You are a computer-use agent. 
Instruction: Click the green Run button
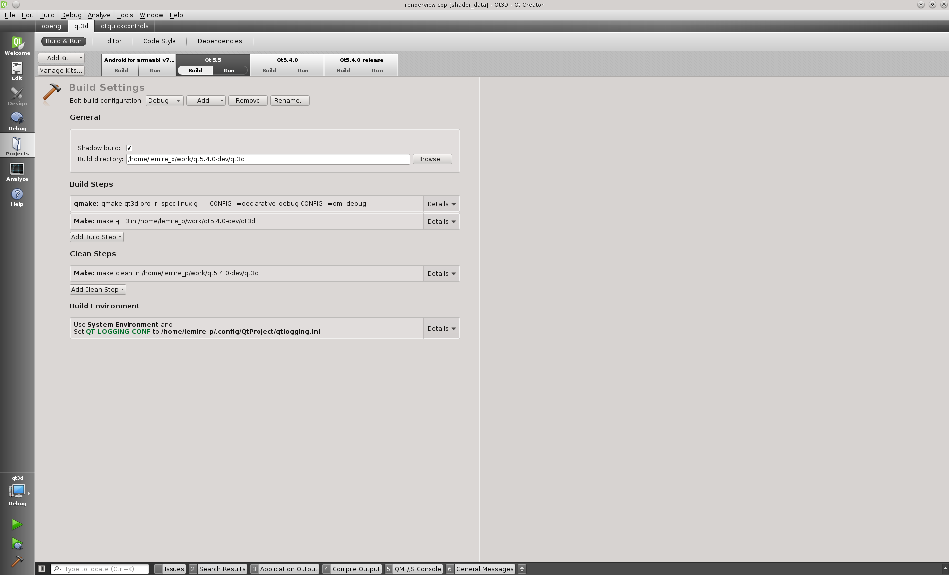(17, 524)
